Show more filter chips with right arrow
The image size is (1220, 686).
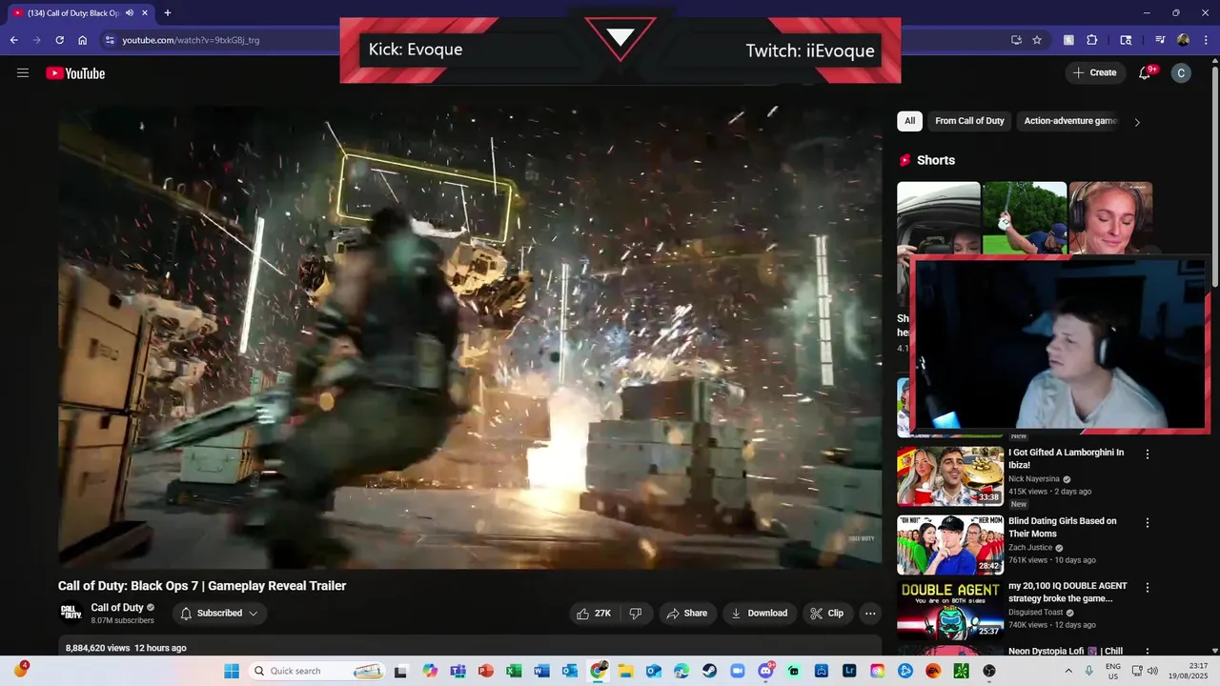point(1136,122)
